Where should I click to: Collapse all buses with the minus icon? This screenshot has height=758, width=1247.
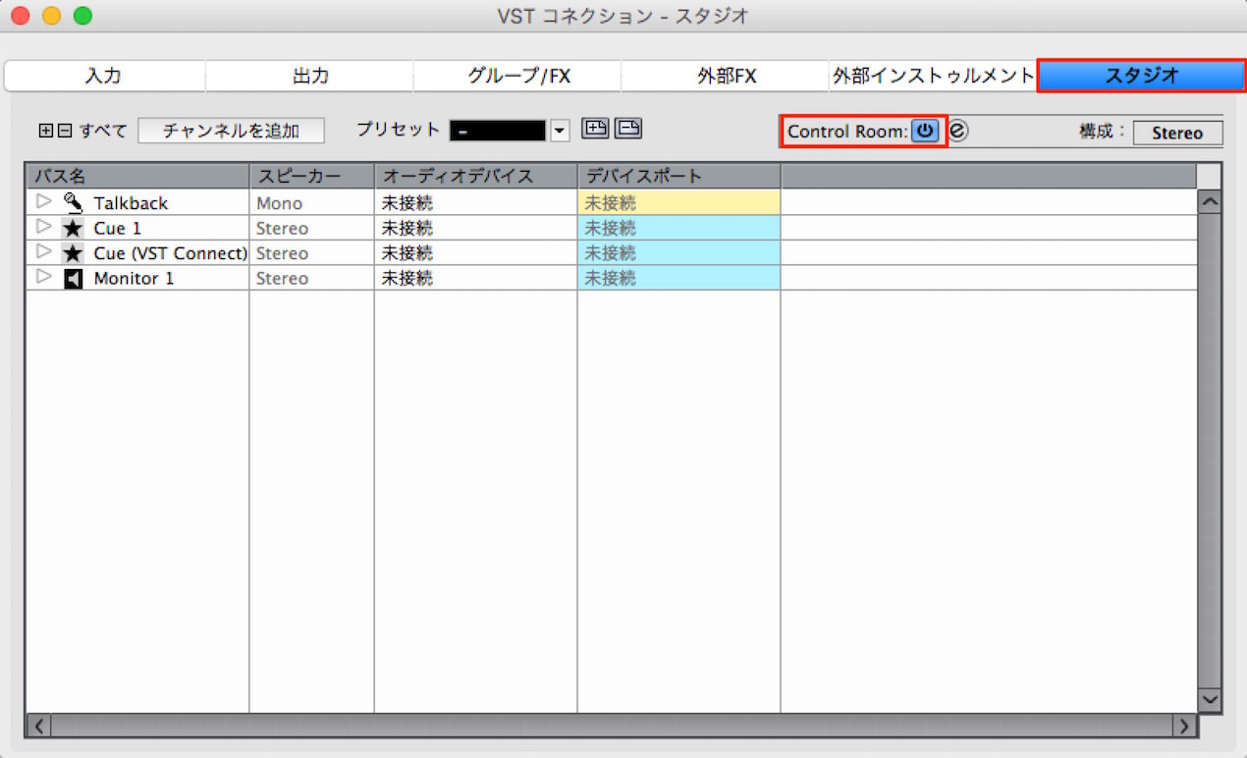click(64, 131)
